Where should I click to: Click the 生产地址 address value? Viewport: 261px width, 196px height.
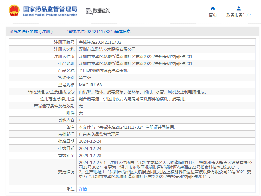click(x=135, y=64)
